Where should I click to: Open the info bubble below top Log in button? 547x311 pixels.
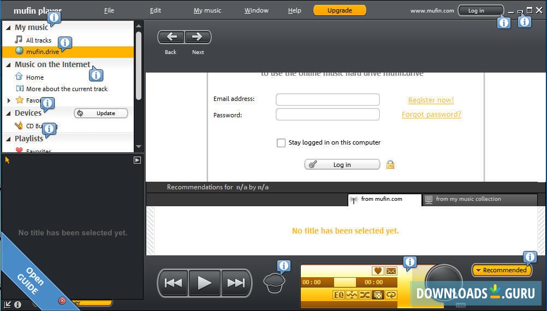tap(503, 23)
